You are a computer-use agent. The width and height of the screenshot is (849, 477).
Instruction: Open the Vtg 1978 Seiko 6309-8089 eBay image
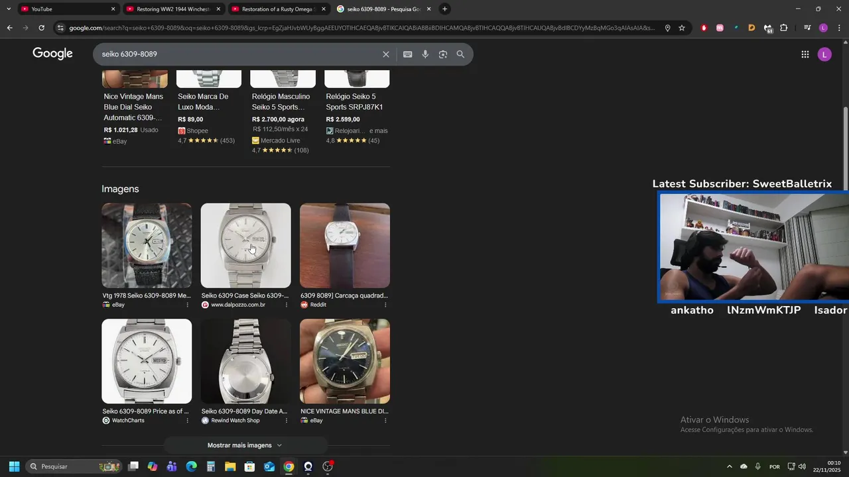[147, 245]
